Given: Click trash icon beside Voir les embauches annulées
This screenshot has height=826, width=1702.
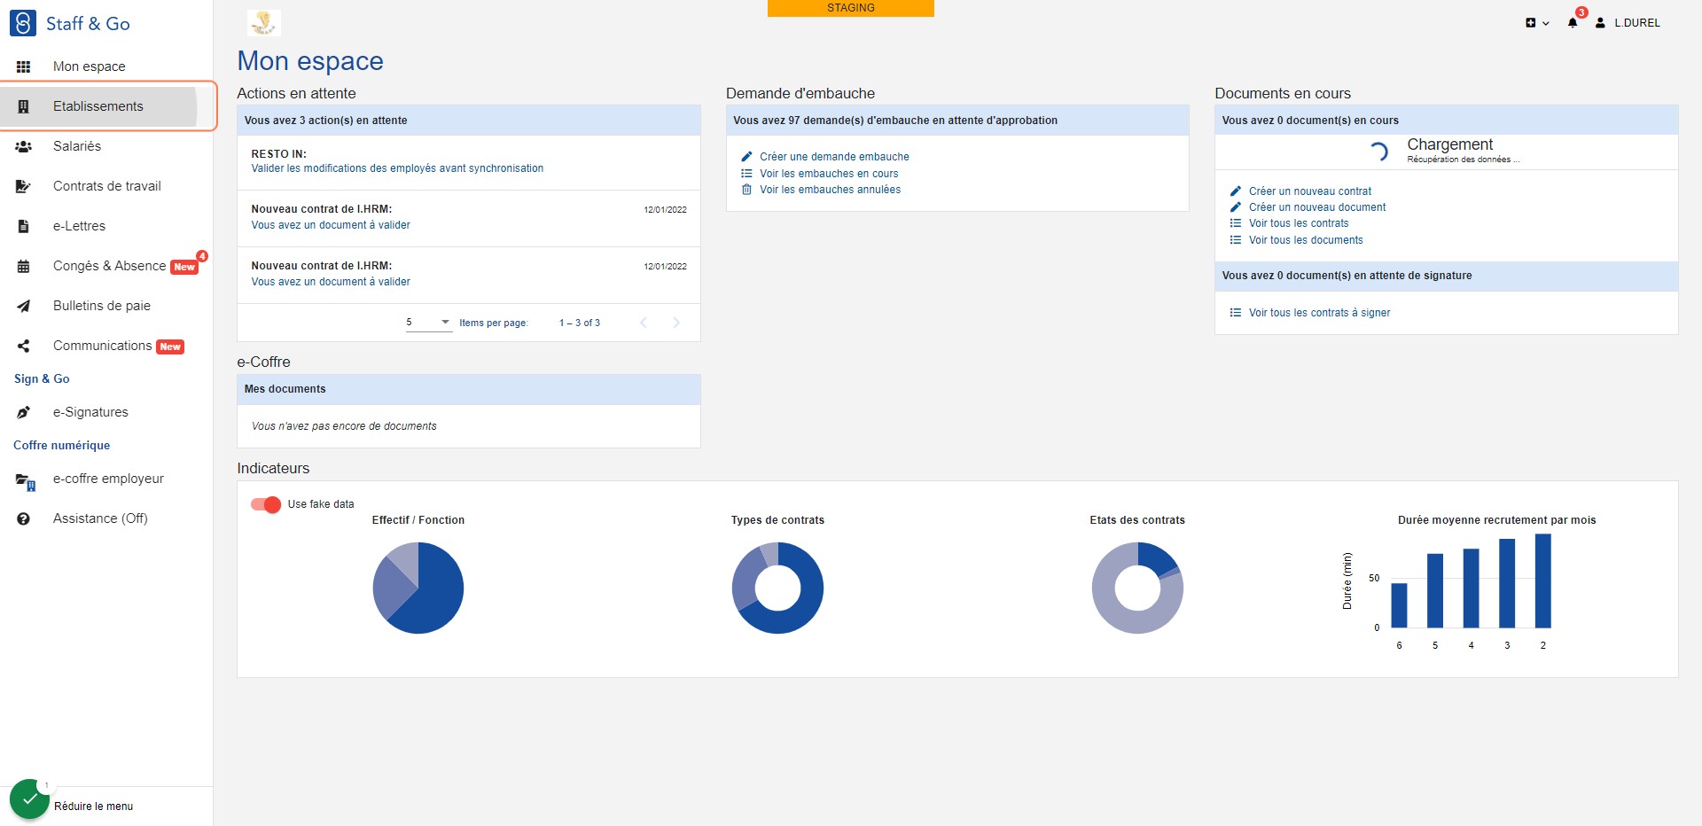Looking at the screenshot, I should pyautogui.click(x=746, y=190).
